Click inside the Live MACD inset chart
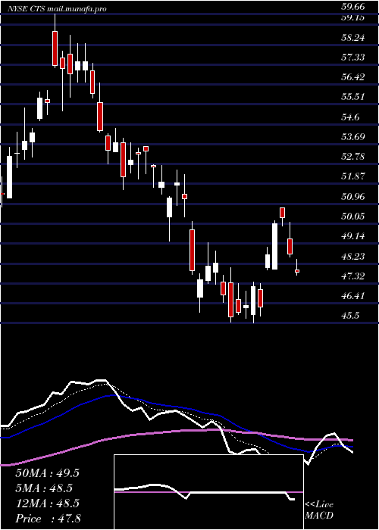Image resolution: width=379 pixels, height=530 pixels. coord(208,492)
